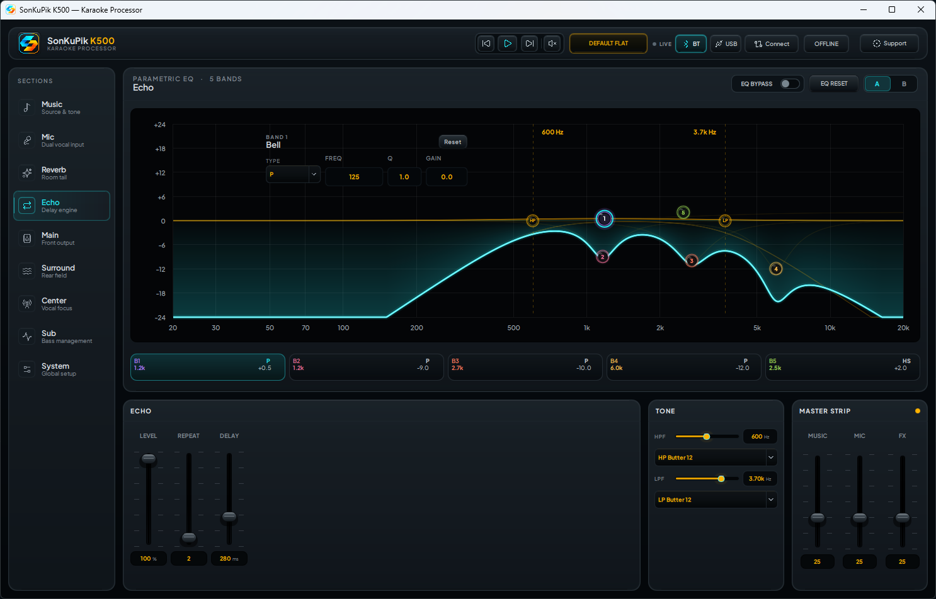The image size is (936, 599).
Task: Click the LP filter node on graph
Action: 725,220
